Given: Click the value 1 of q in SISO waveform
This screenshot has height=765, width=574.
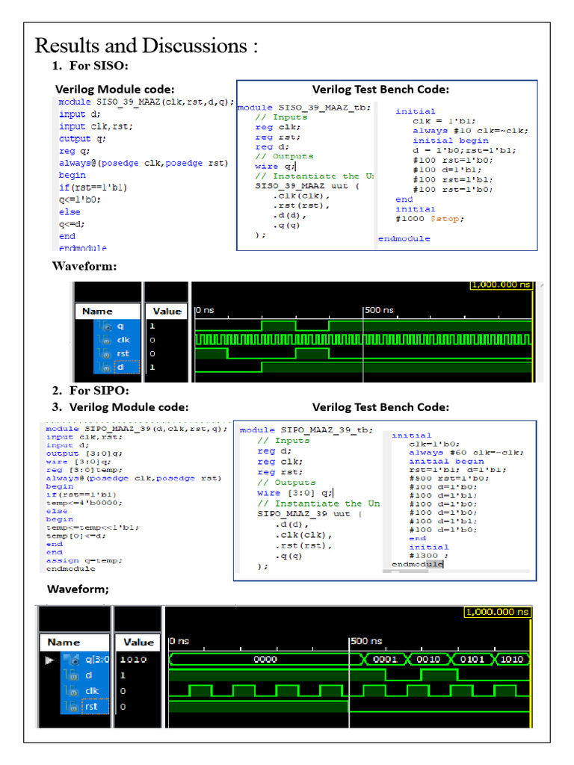Looking at the screenshot, I should point(152,326).
